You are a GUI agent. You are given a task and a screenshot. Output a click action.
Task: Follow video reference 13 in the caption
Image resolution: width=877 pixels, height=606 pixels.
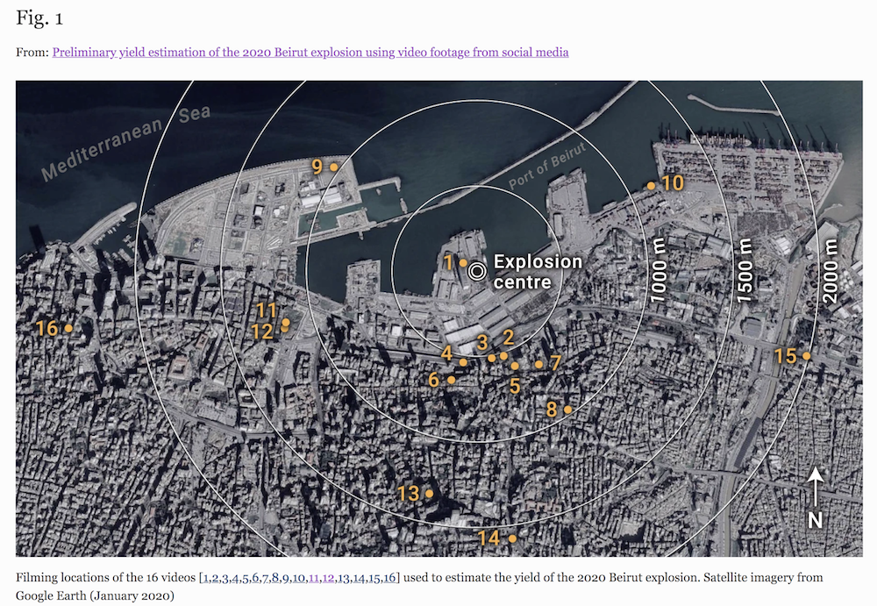pos(345,577)
